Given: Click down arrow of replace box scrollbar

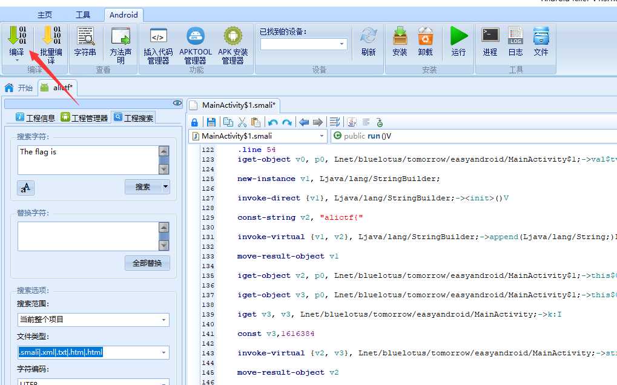Looking at the screenshot, I should pyautogui.click(x=164, y=245).
